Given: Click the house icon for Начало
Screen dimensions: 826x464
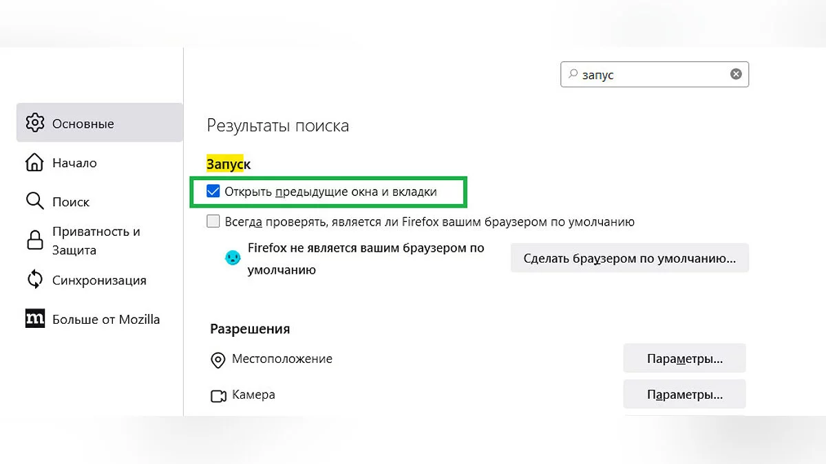Looking at the screenshot, I should [x=34, y=163].
